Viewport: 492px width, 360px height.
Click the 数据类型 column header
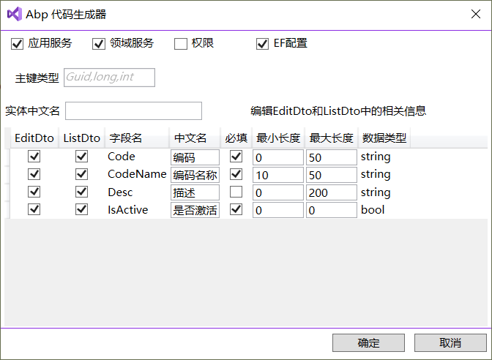pyautogui.click(x=384, y=138)
